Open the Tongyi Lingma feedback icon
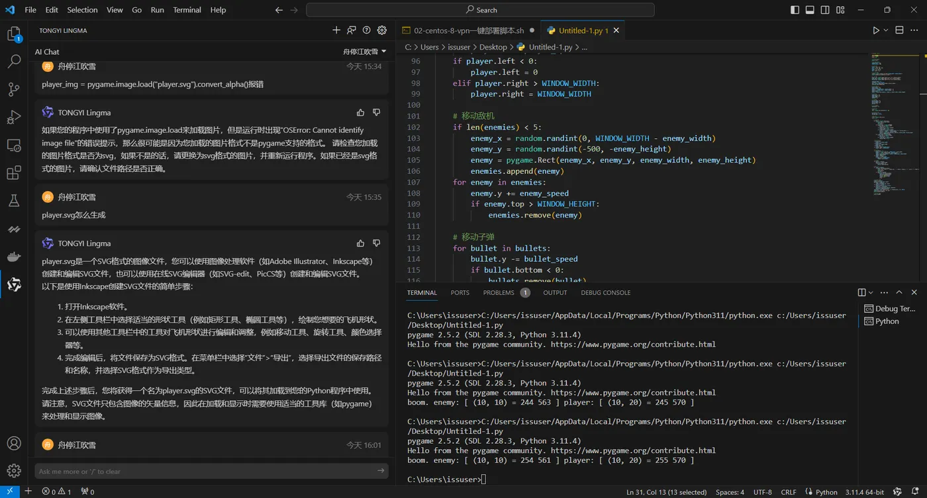Viewport: 927px width, 498px height. [x=352, y=30]
